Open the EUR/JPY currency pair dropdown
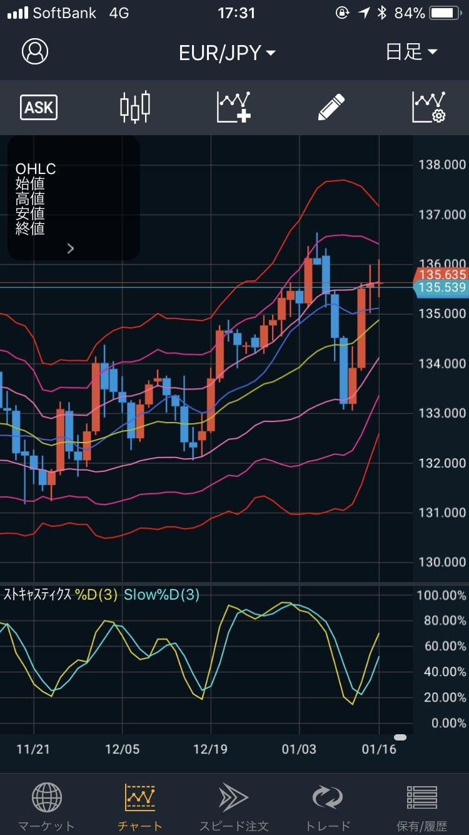Screen dimensions: 469x835 [227, 53]
